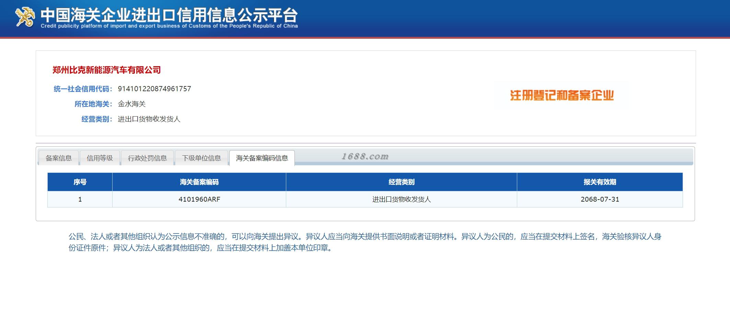The height and width of the screenshot is (311, 730).
Task: Click the 报关有效期 column header
Action: point(600,182)
